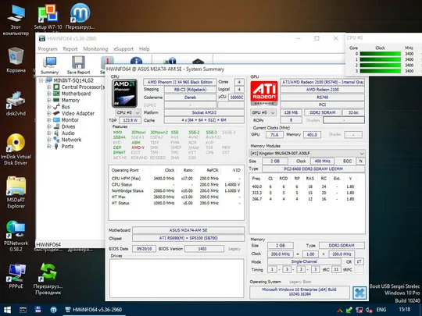Click the green check tray icon
Viewport: 422px width, 316px height.
tap(349, 310)
